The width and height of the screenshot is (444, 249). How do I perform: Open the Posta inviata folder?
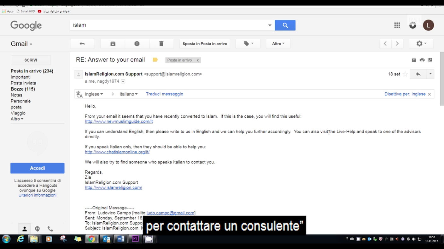point(23,83)
